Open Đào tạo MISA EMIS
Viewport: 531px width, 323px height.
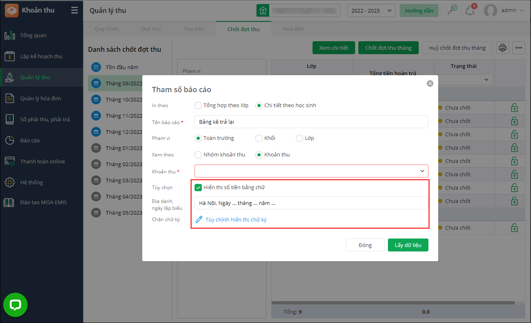click(43, 202)
